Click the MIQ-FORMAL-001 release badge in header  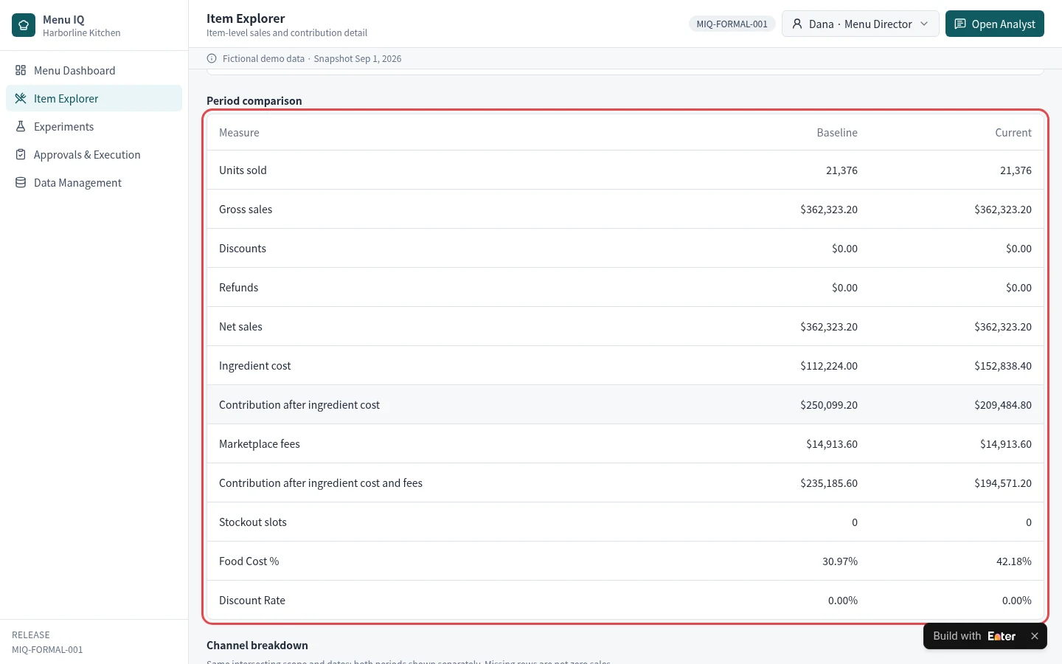(732, 24)
